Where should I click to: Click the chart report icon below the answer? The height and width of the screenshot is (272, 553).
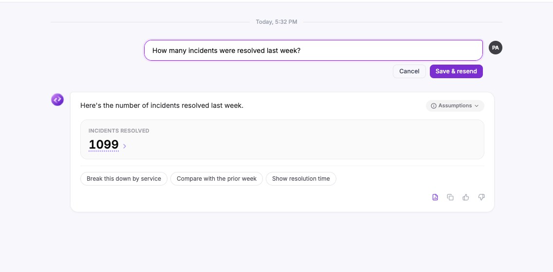[435, 197]
